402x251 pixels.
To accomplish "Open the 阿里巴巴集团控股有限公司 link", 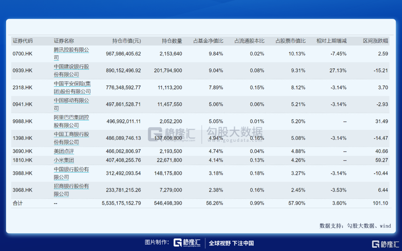I will pos(71,121).
